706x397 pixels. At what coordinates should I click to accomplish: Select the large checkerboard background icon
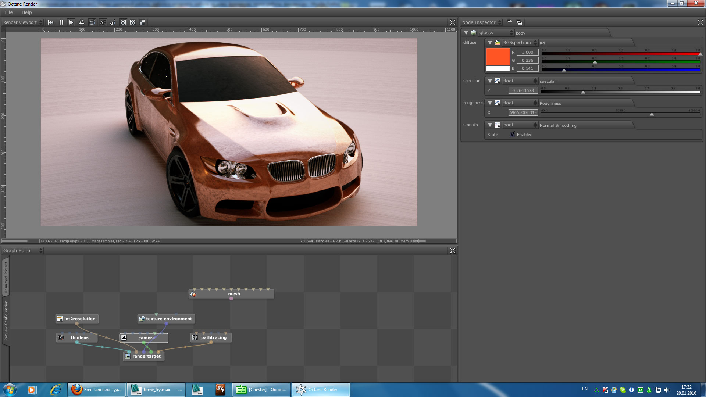coord(142,22)
